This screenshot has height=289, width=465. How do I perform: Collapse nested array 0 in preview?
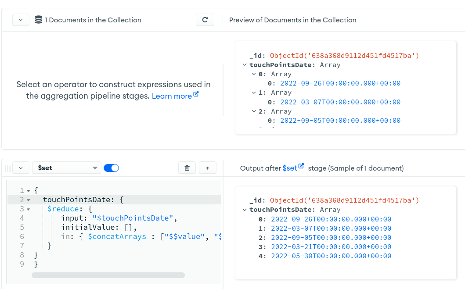pos(254,74)
